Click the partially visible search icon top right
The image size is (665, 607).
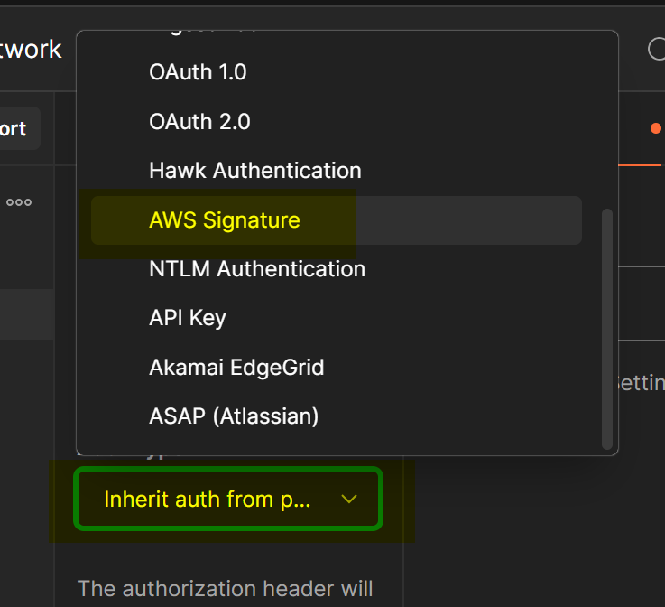tap(656, 49)
